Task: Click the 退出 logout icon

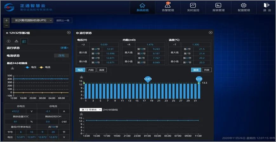Action: (267, 5)
